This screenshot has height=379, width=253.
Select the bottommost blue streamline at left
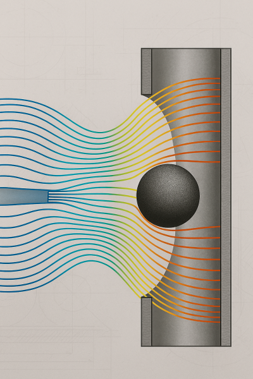15,292
